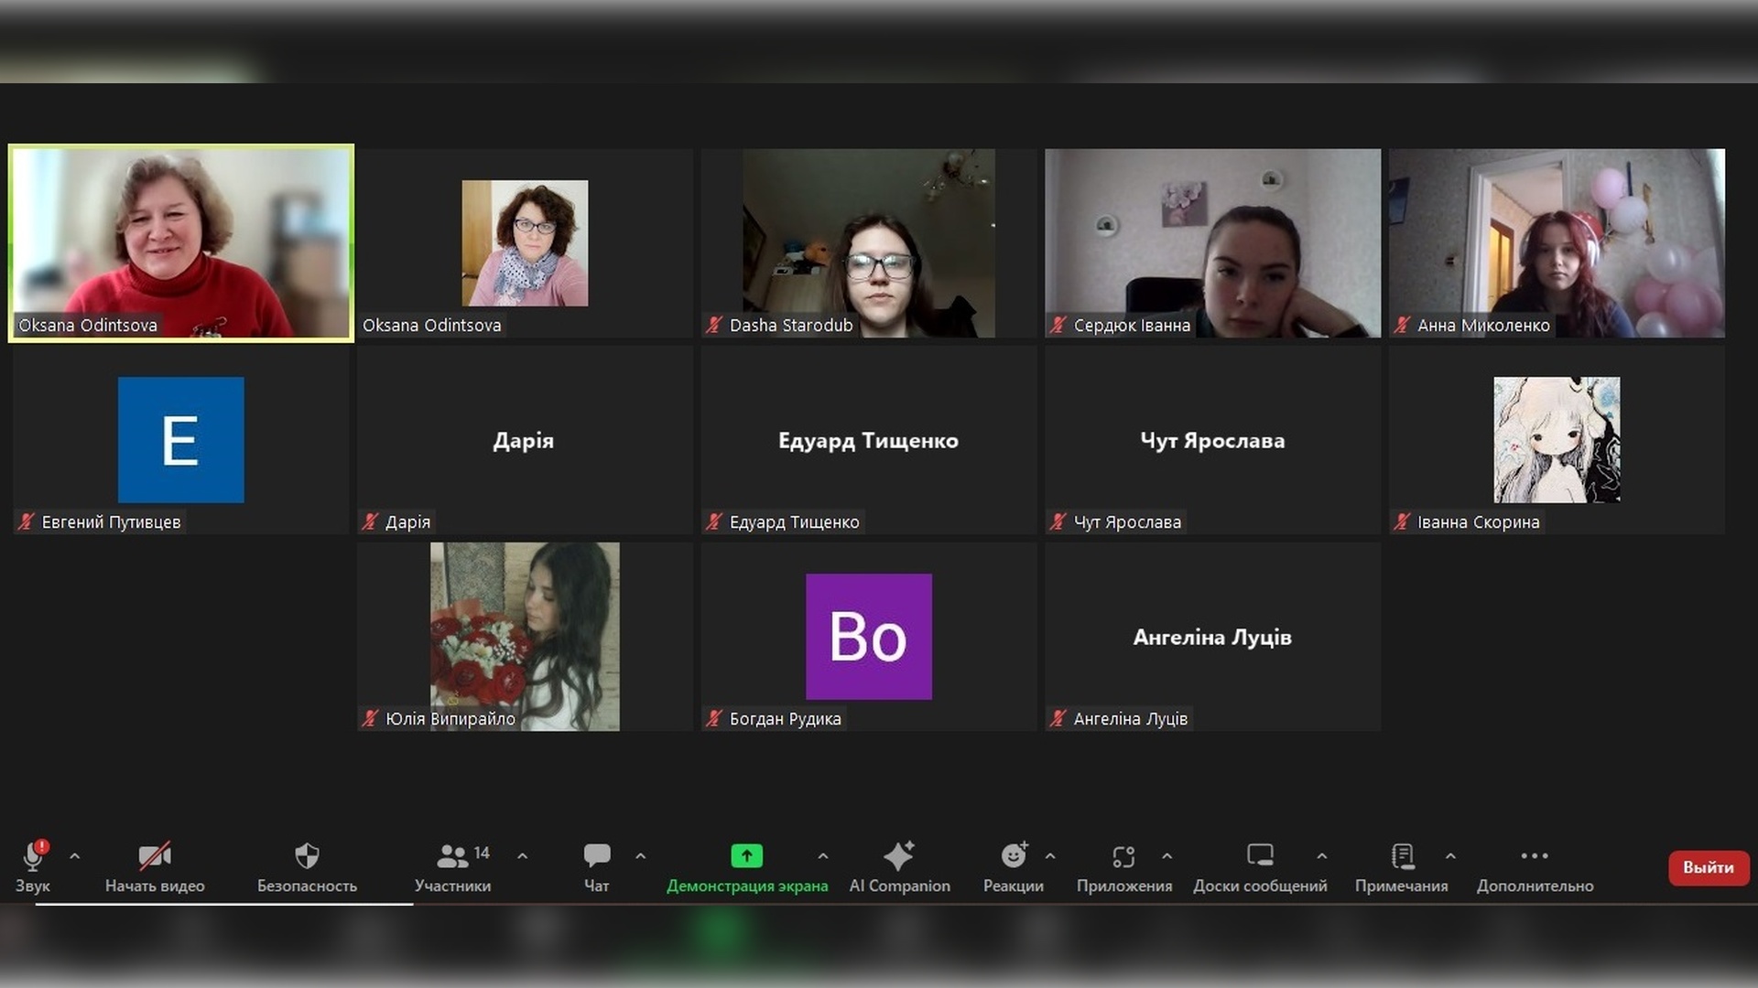Select the Чут Ярослава participant tile
The height and width of the screenshot is (988, 1758).
point(1212,440)
